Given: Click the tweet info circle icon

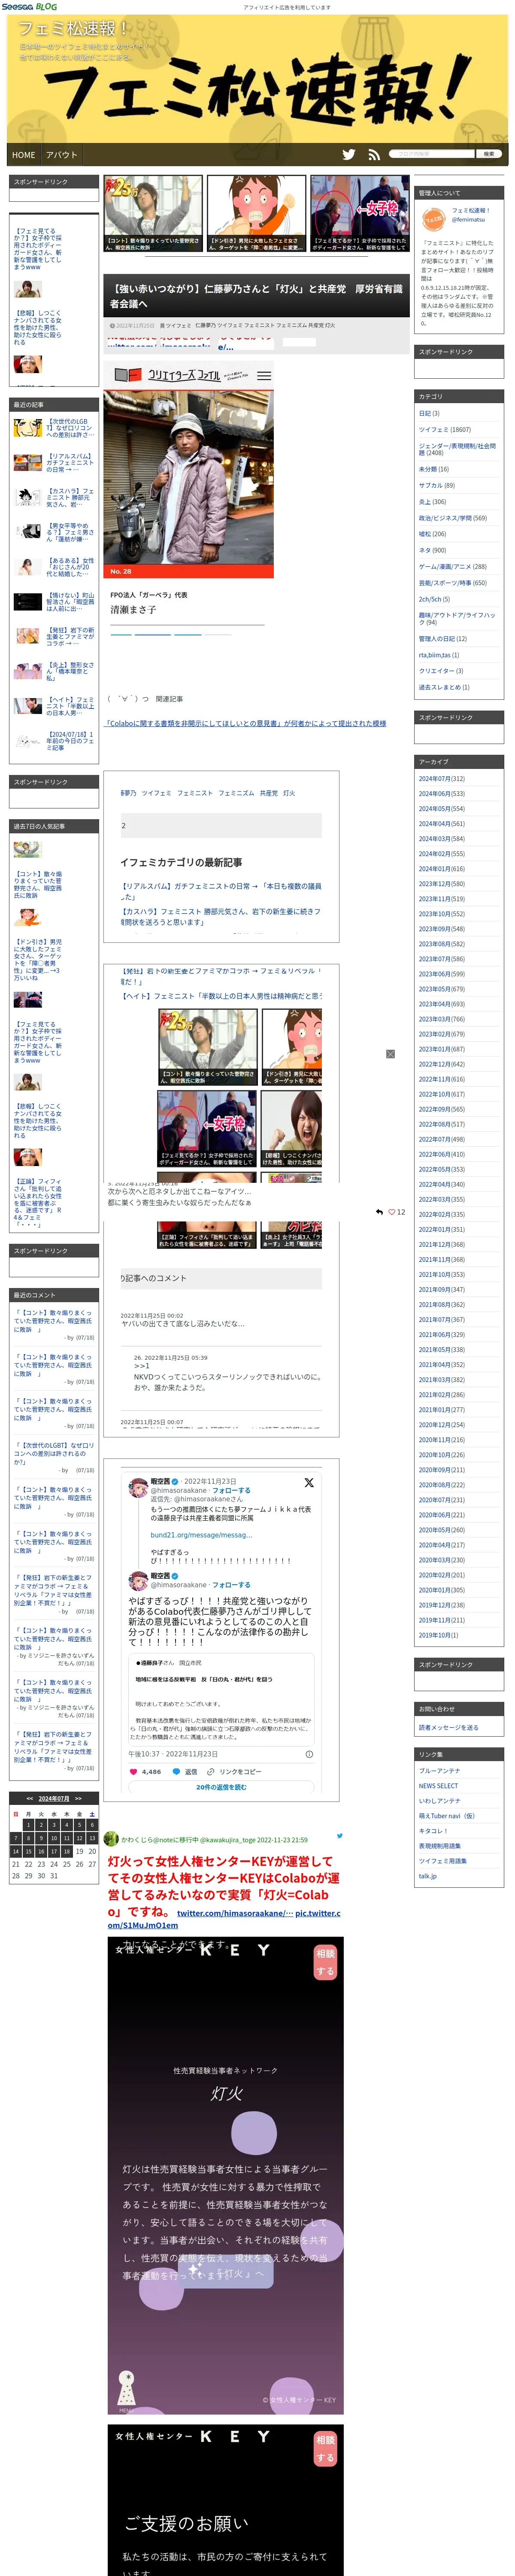Looking at the screenshot, I should 309,1754.
